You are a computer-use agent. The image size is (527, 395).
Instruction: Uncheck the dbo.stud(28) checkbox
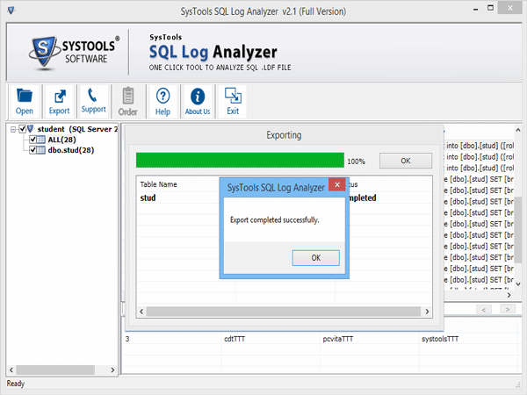33,150
